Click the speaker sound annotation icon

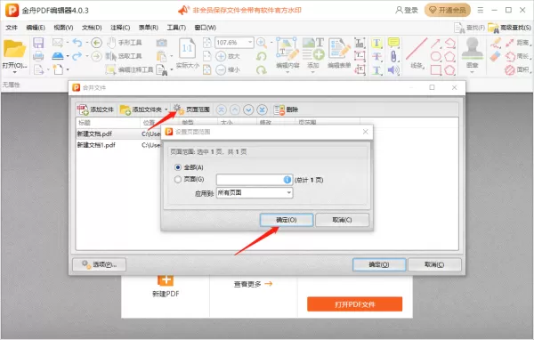tap(393, 69)
